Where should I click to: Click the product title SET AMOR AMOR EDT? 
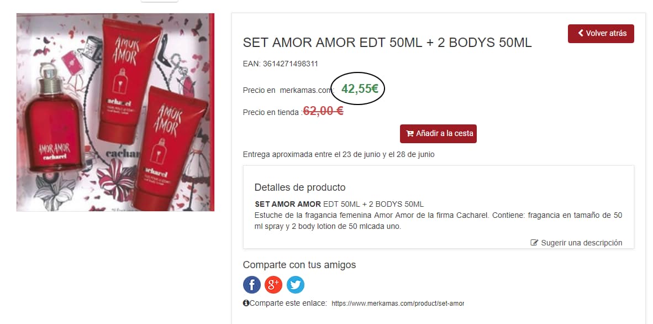pyautogui.click(x=387, y=43)
